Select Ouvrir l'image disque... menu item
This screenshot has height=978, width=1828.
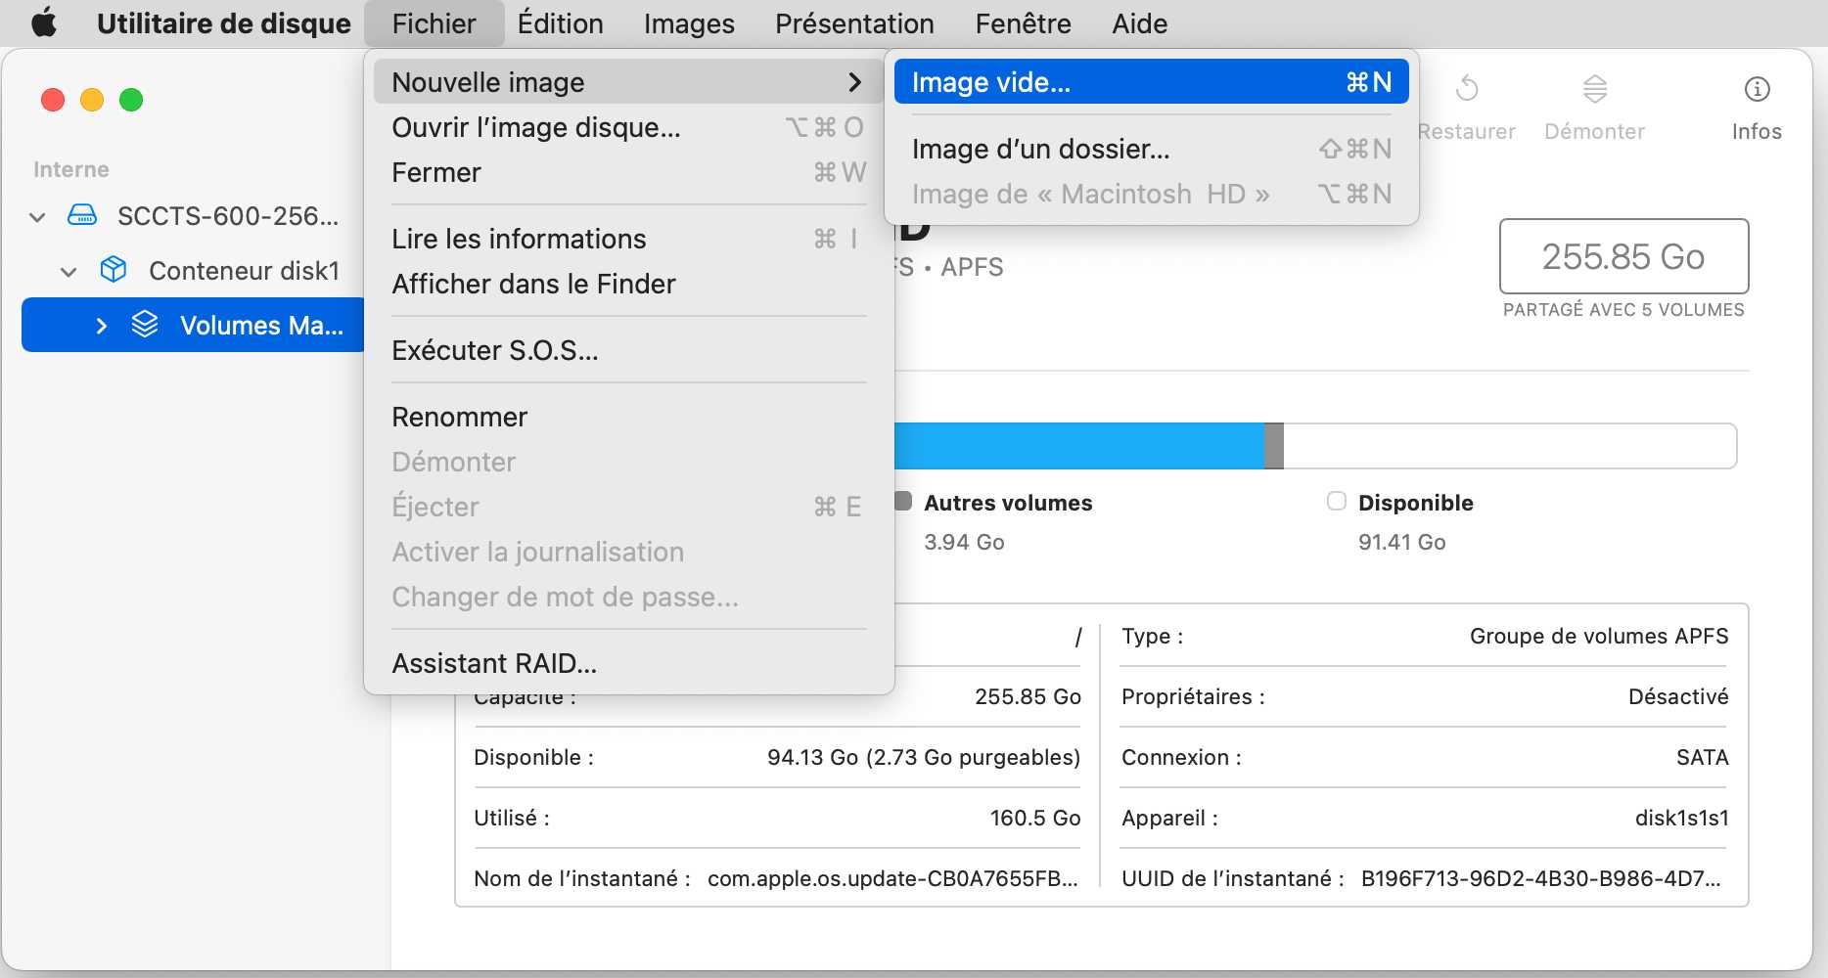coord(628,127)
